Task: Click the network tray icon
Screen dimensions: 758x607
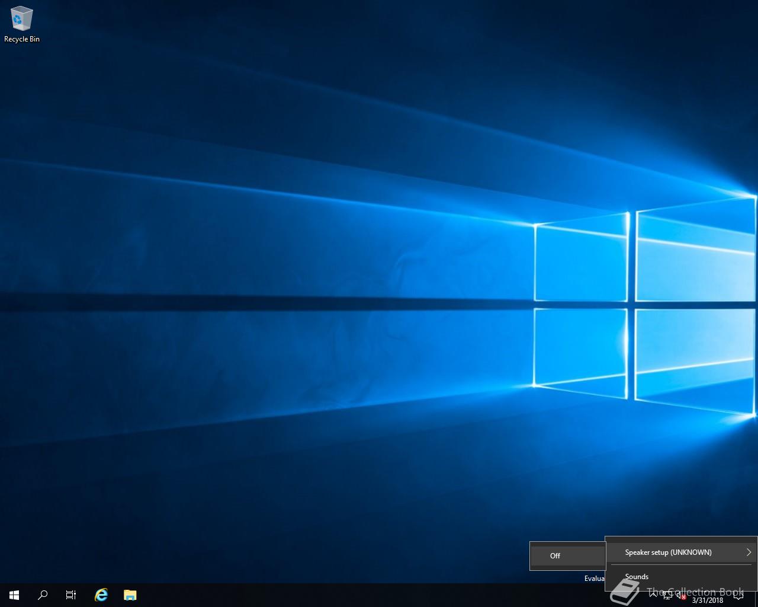Action: click(x=667, y=596)
